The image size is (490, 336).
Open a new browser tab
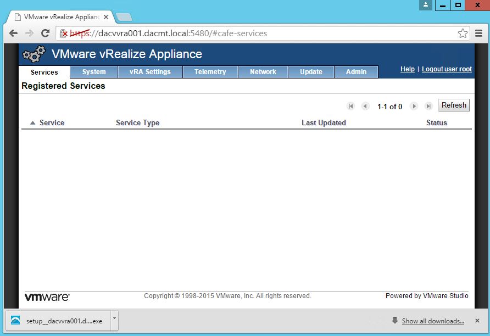124,17
